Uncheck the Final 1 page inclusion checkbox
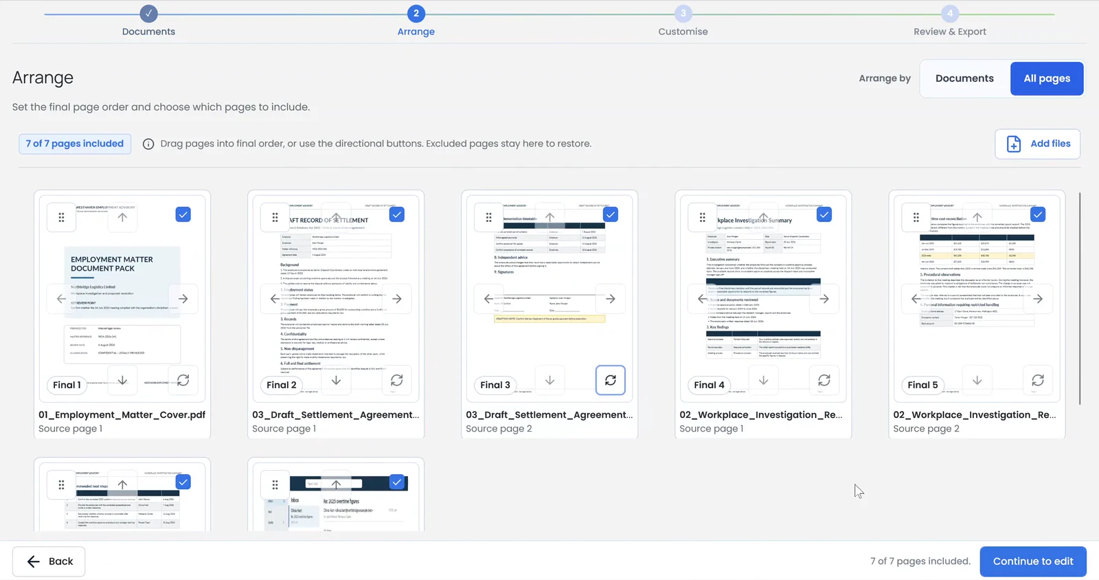 (x=183, y=214)
